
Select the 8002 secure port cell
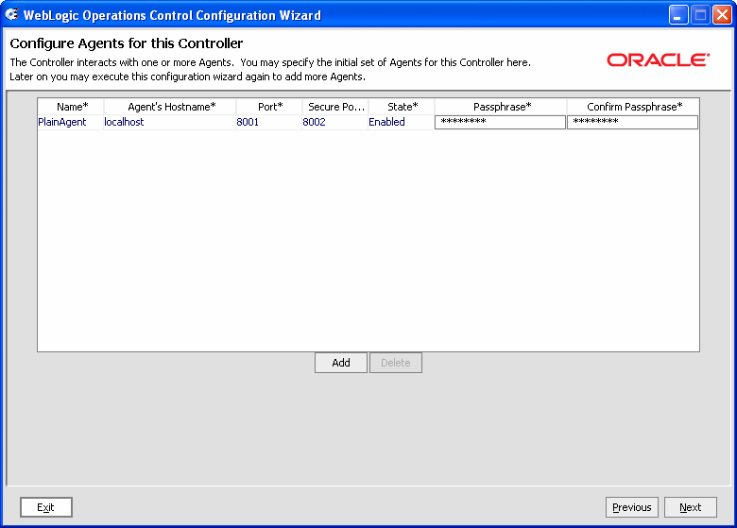(335, 122)
